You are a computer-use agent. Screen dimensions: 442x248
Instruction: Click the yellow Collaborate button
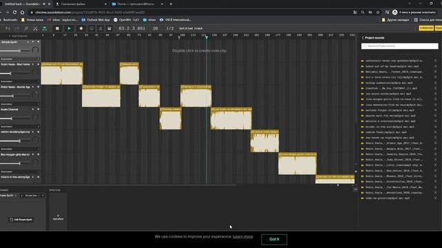click(426, 28)
